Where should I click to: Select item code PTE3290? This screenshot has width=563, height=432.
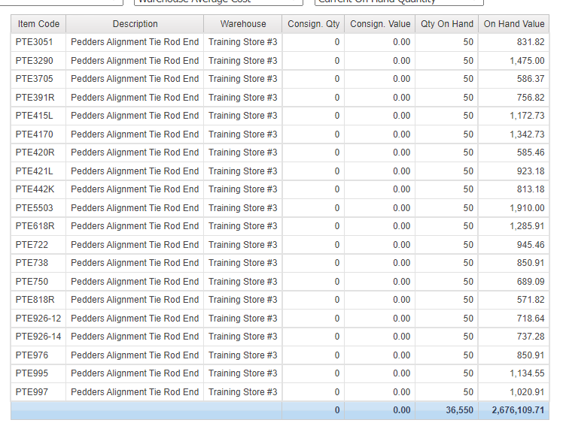click(x=34, y=61)
